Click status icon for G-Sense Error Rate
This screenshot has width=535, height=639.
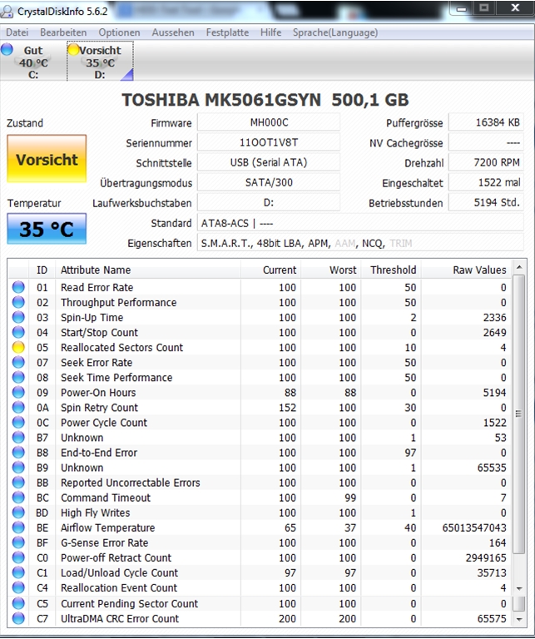[x=18, y=542]
